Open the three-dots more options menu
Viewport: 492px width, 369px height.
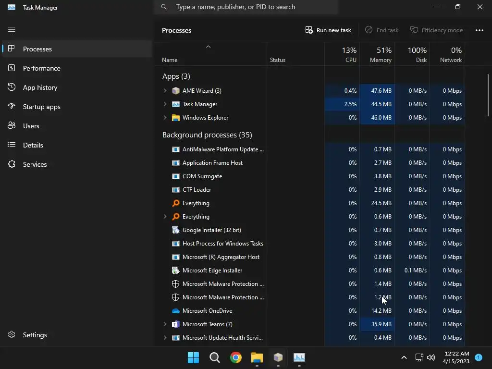479,30
